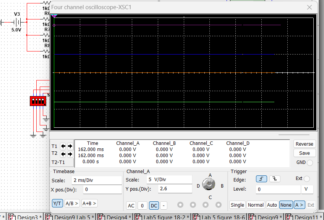Click the Trigger Level input field
Viewport: 324px width, 220px height.
[x=278, y=189]
